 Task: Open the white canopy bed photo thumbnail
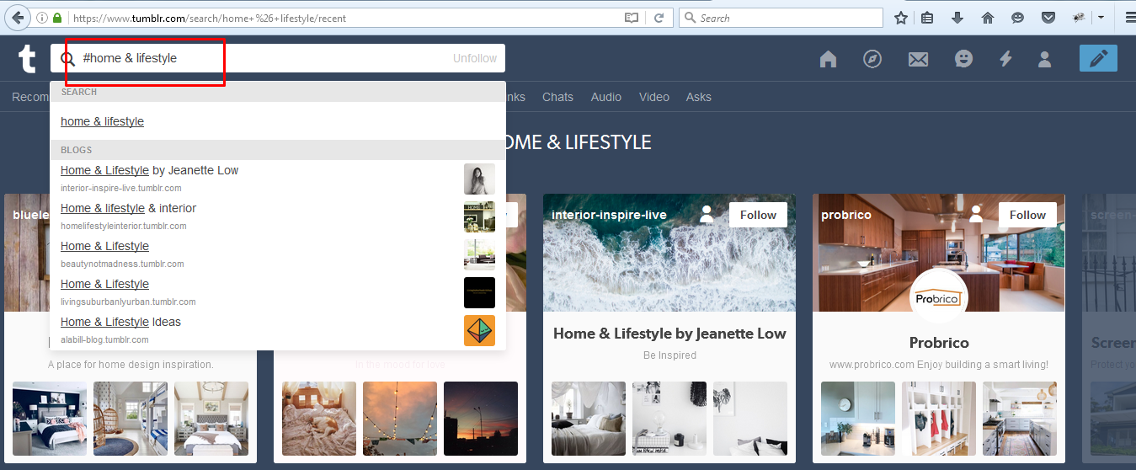pos(589,419)
